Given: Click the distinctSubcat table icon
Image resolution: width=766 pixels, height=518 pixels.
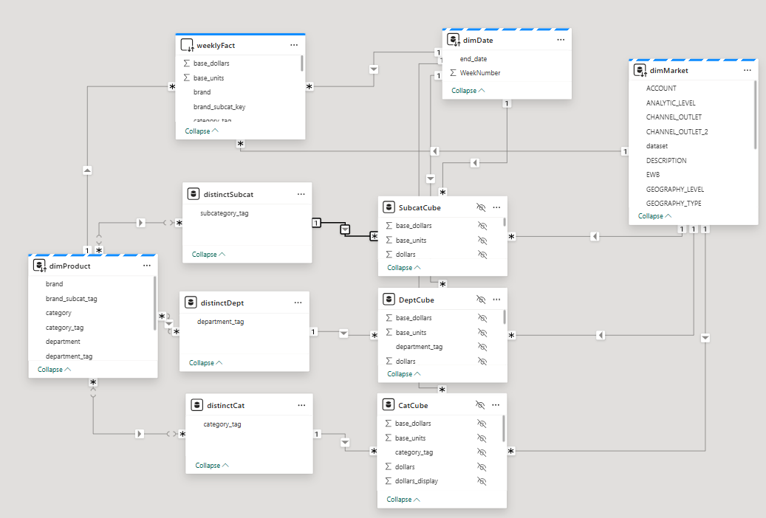Looking at the screenshot, I should coord(194,194).
